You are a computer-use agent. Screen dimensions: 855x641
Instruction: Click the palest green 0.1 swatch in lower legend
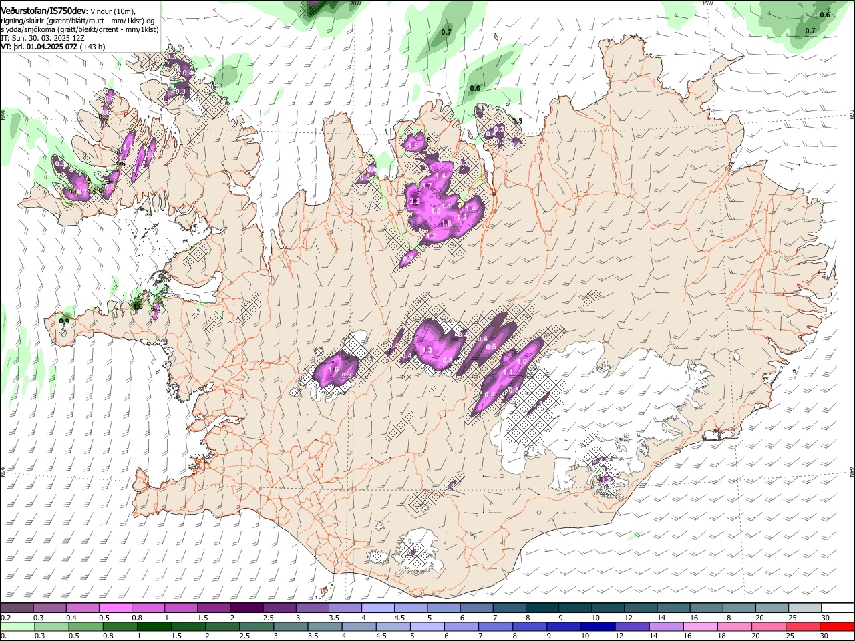pos(16,626)
